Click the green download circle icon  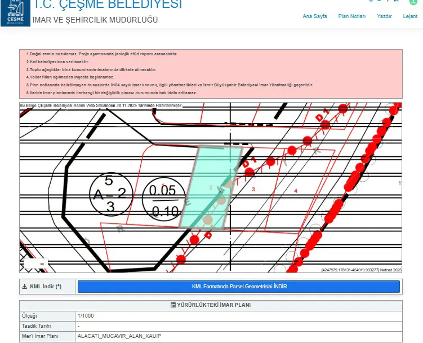point(413,2)
